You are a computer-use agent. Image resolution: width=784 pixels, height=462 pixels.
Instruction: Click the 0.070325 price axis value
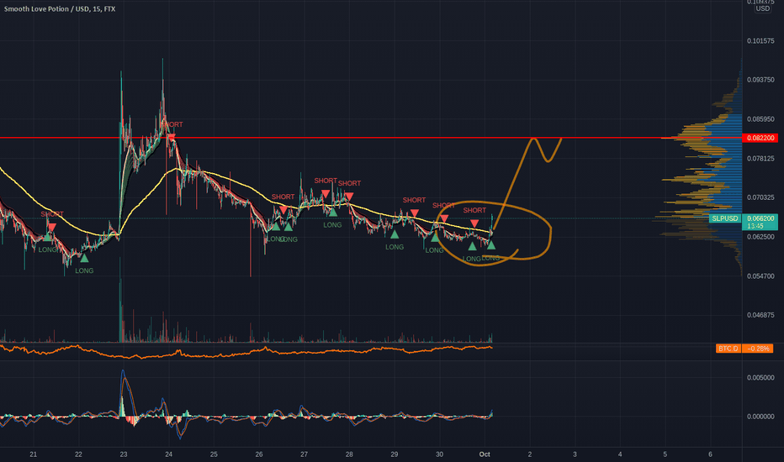pyautogui.click(x=760, y=197)
